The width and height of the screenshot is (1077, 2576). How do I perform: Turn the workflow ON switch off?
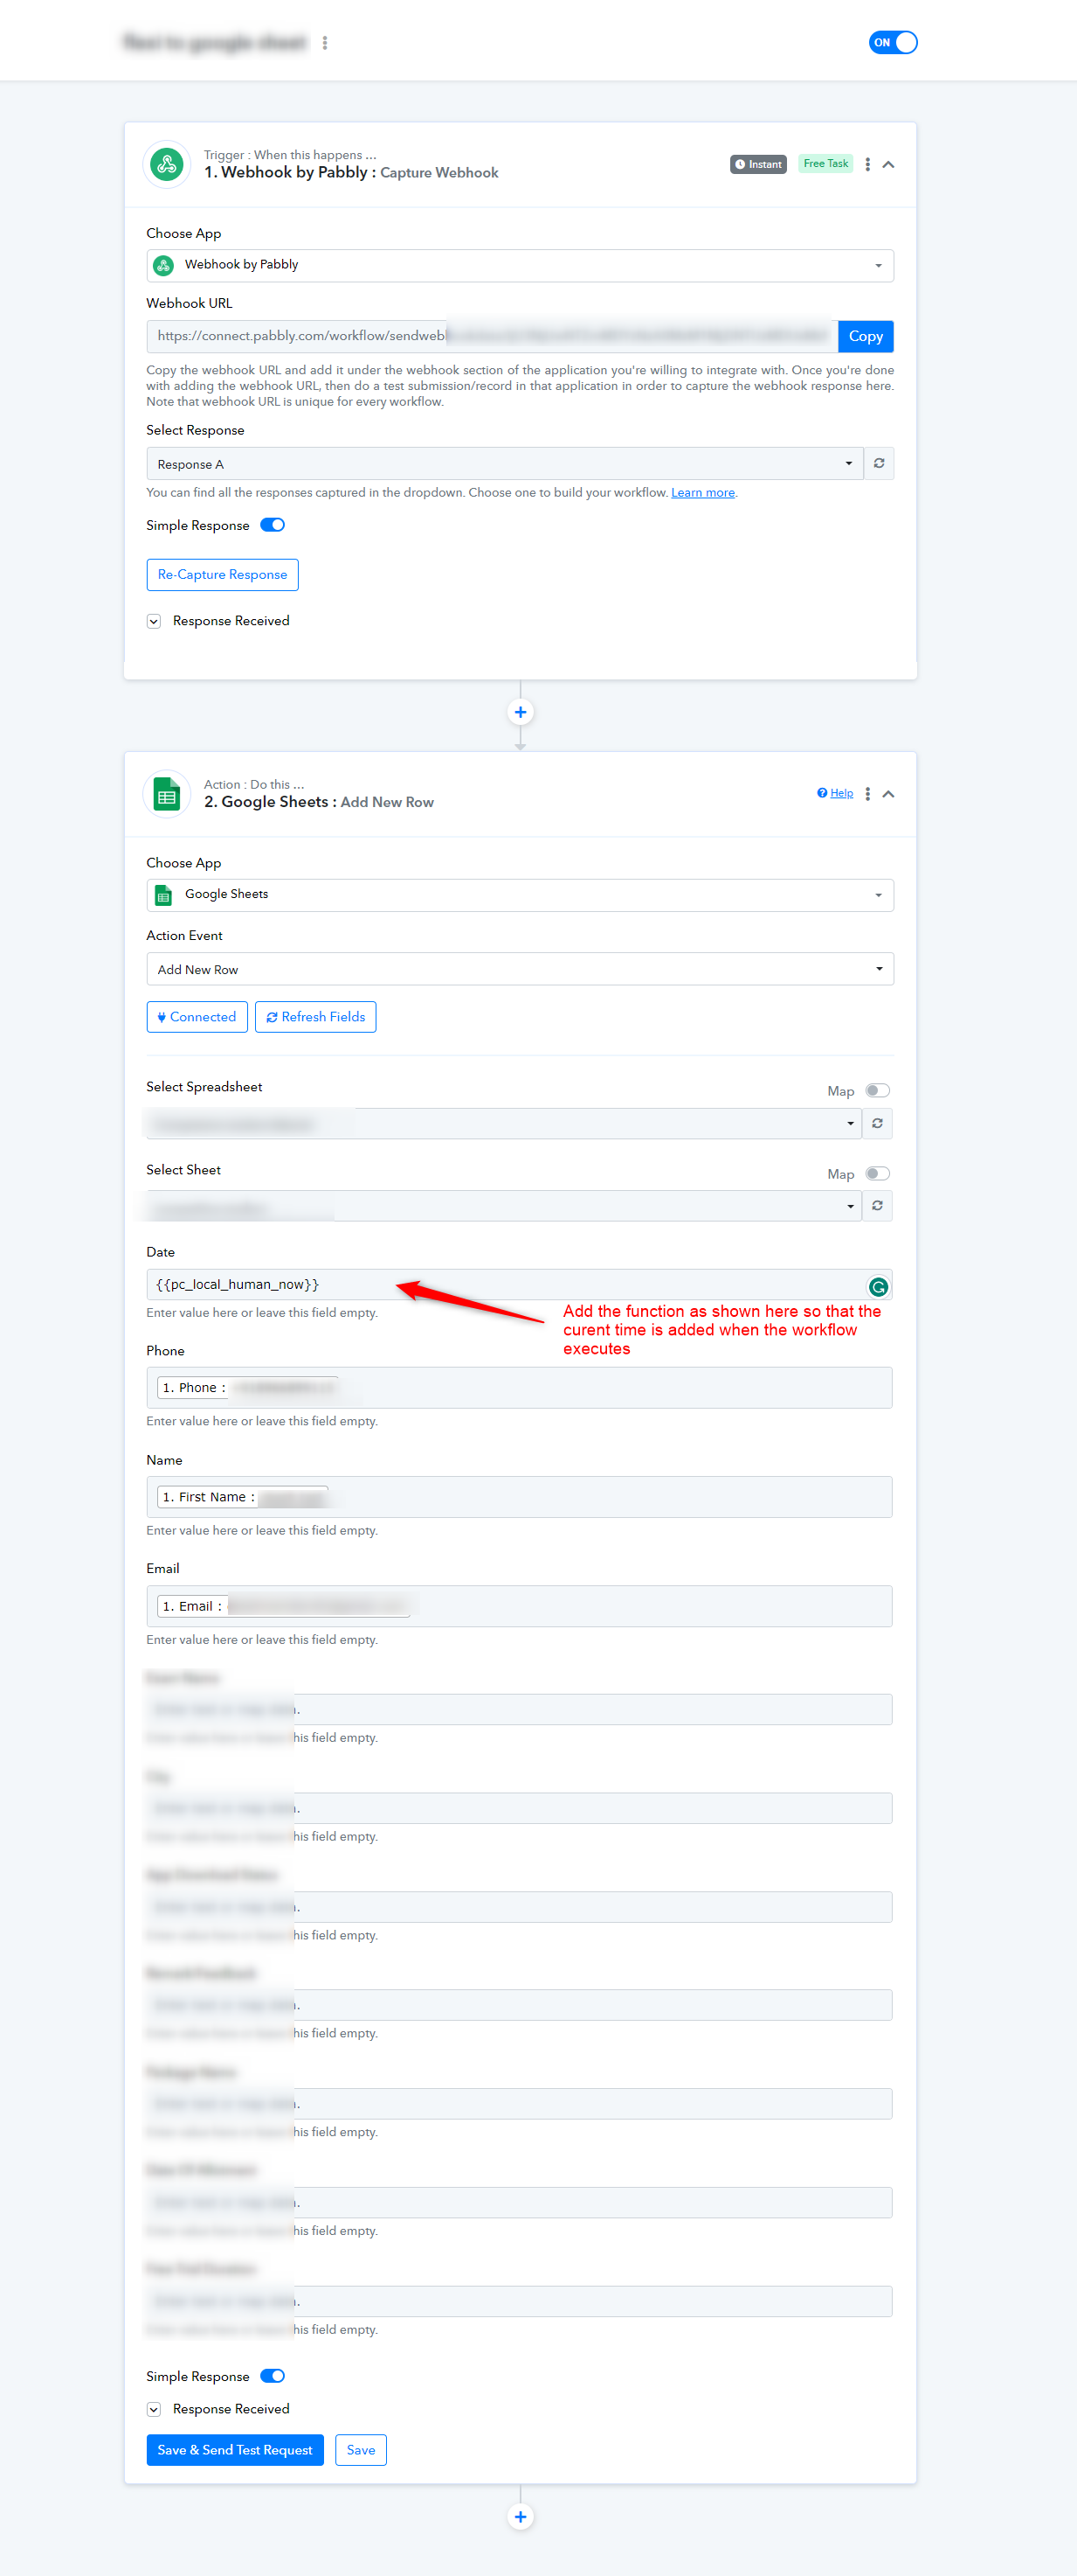[x=894, y=43]
